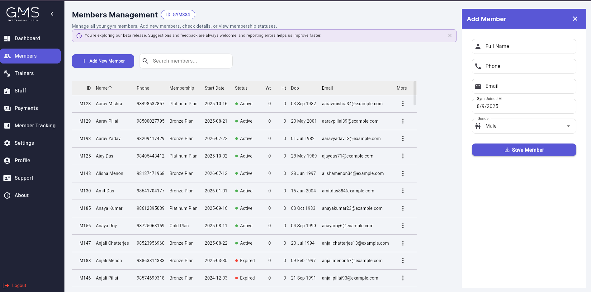Click the Staff badge icon

(7, 91)
